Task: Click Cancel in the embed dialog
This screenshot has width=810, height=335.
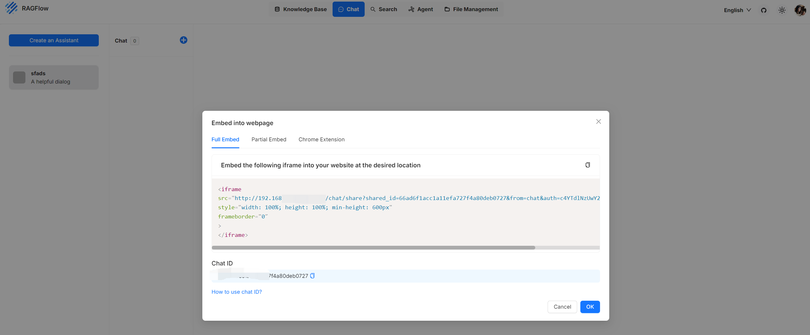Action: click(x=562, y=307)
